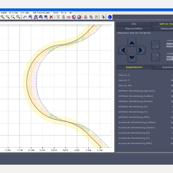This screenshot has width=173, height=173.
Task: Open the Messen menu
Action: coord(56,13)
